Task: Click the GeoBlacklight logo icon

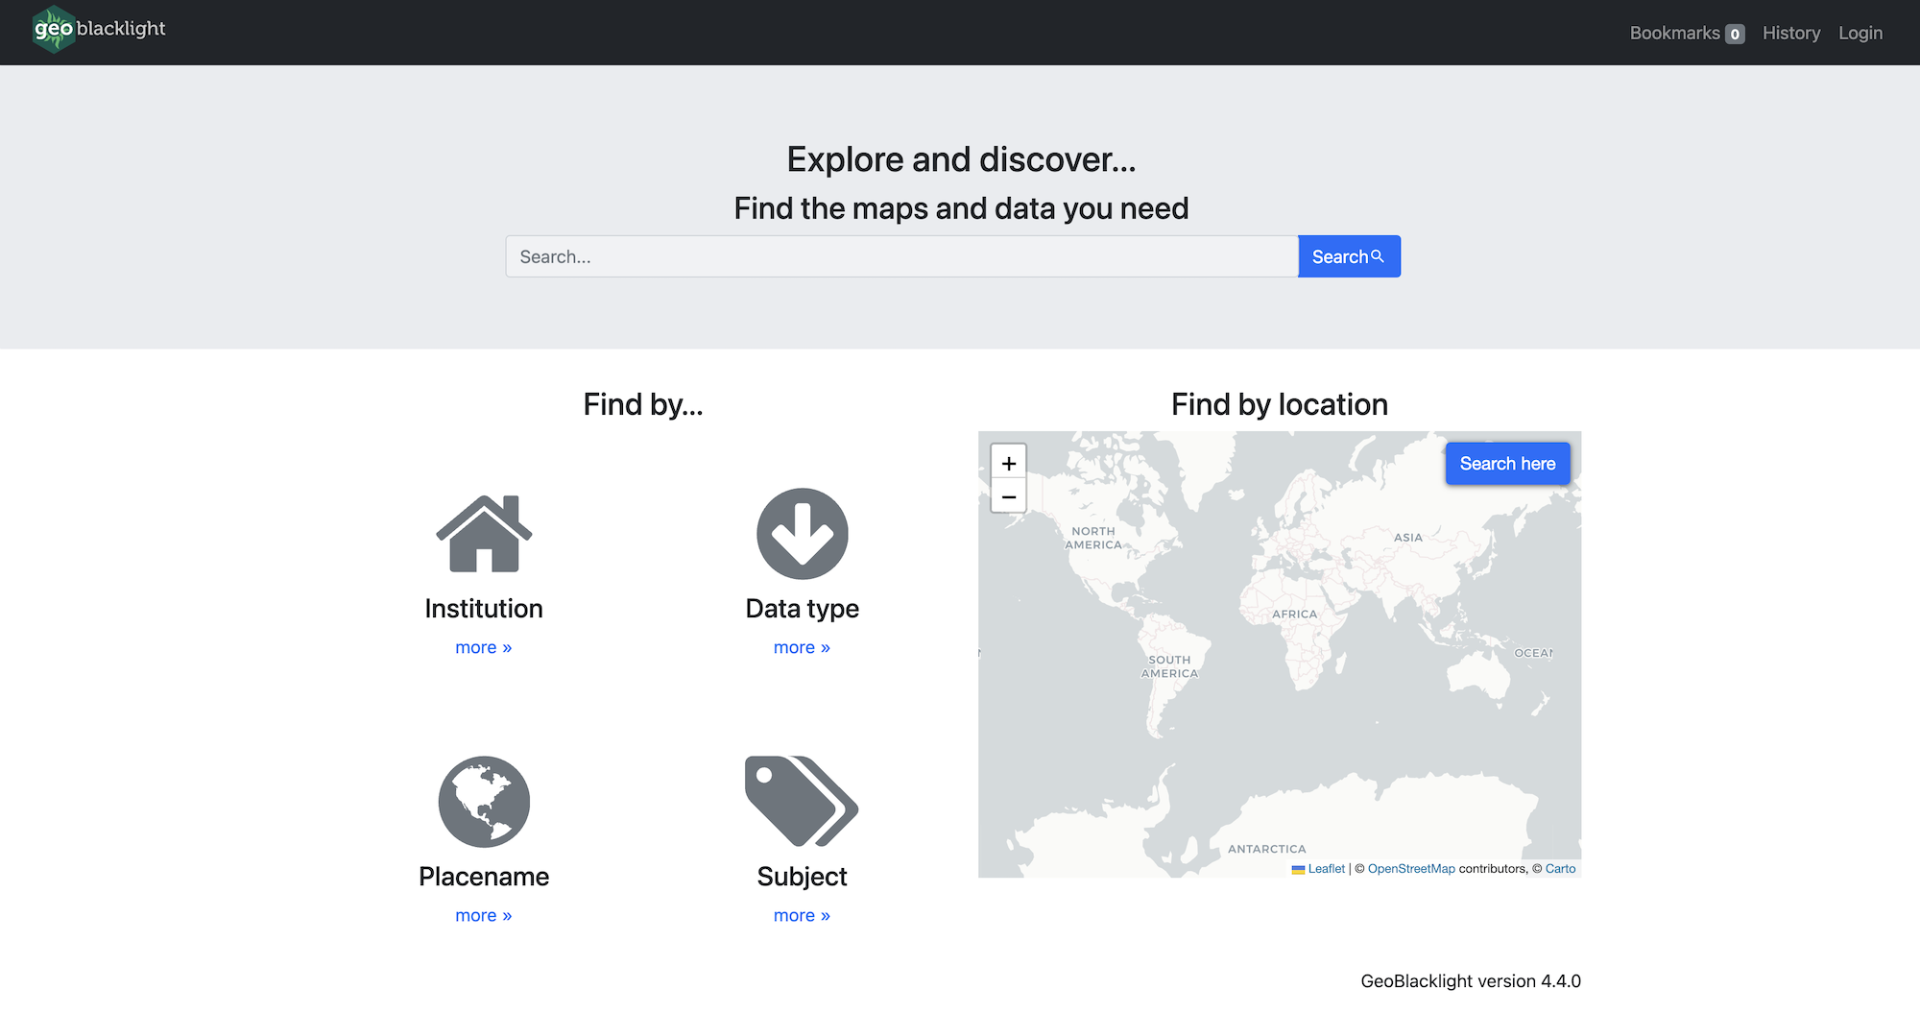Action: coord(53,30)
